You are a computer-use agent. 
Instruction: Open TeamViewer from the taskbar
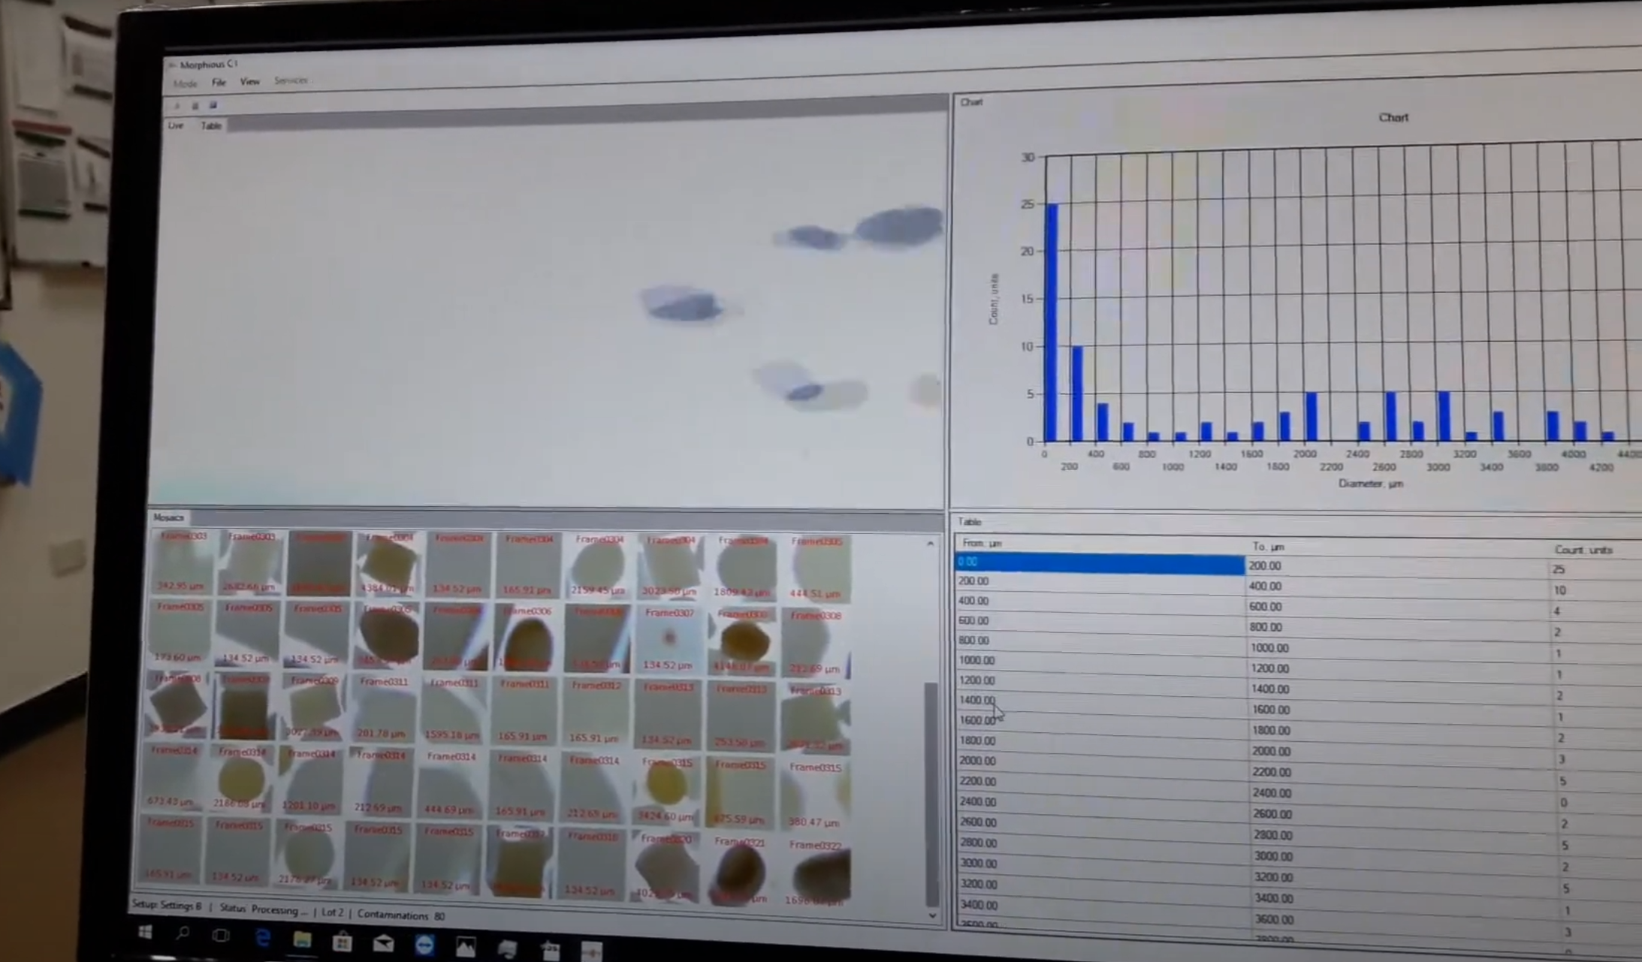[x=424, y=945]
